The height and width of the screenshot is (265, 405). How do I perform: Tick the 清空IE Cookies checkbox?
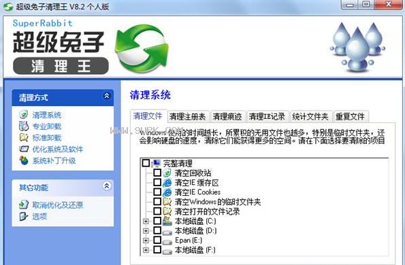pyautogui.click(x=157, y=192)
